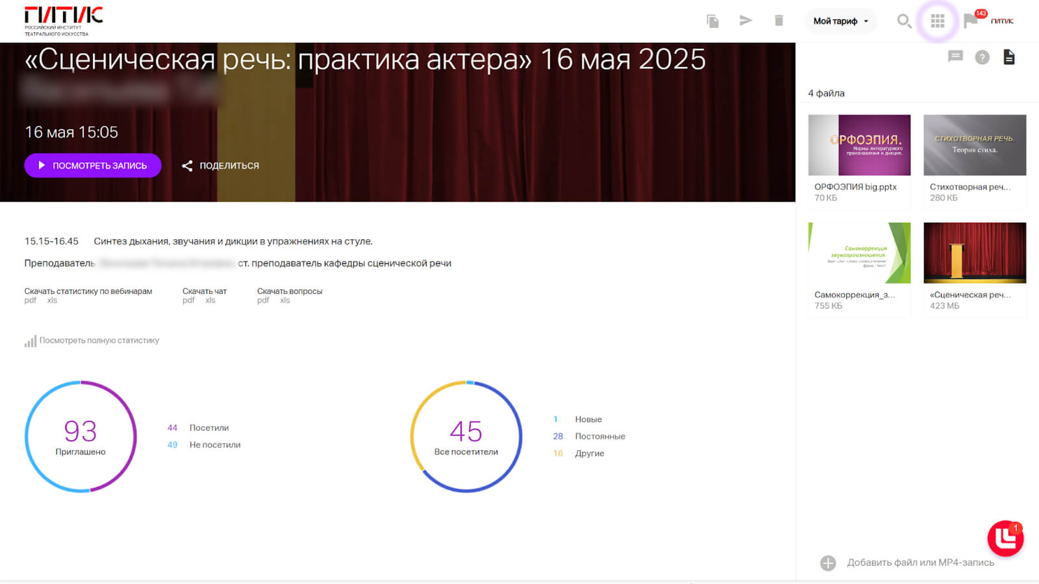Expand the "Мой тариф" dropdown
The image size is (1039, 584).
pos(840,21)
